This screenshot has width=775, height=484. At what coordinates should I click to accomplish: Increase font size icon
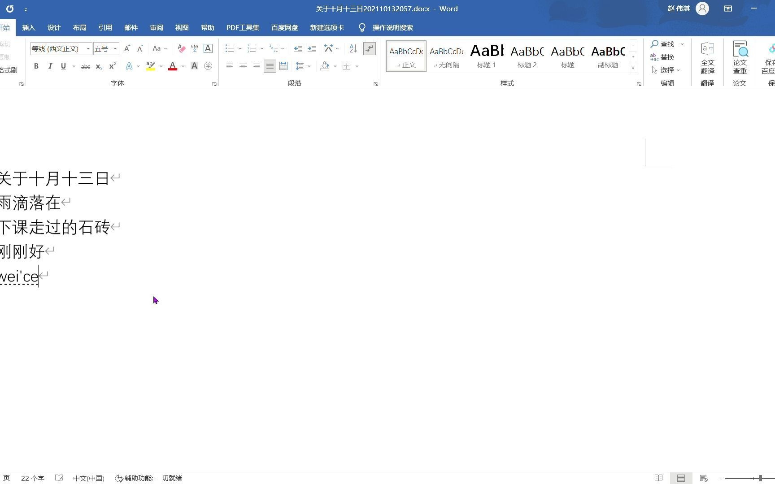[x=127, y=48]
